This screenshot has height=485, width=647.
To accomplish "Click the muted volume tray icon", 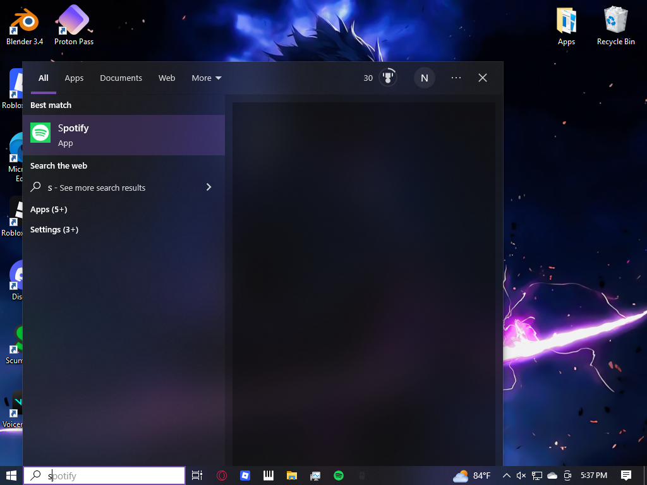I will click(x=521, y=476).
